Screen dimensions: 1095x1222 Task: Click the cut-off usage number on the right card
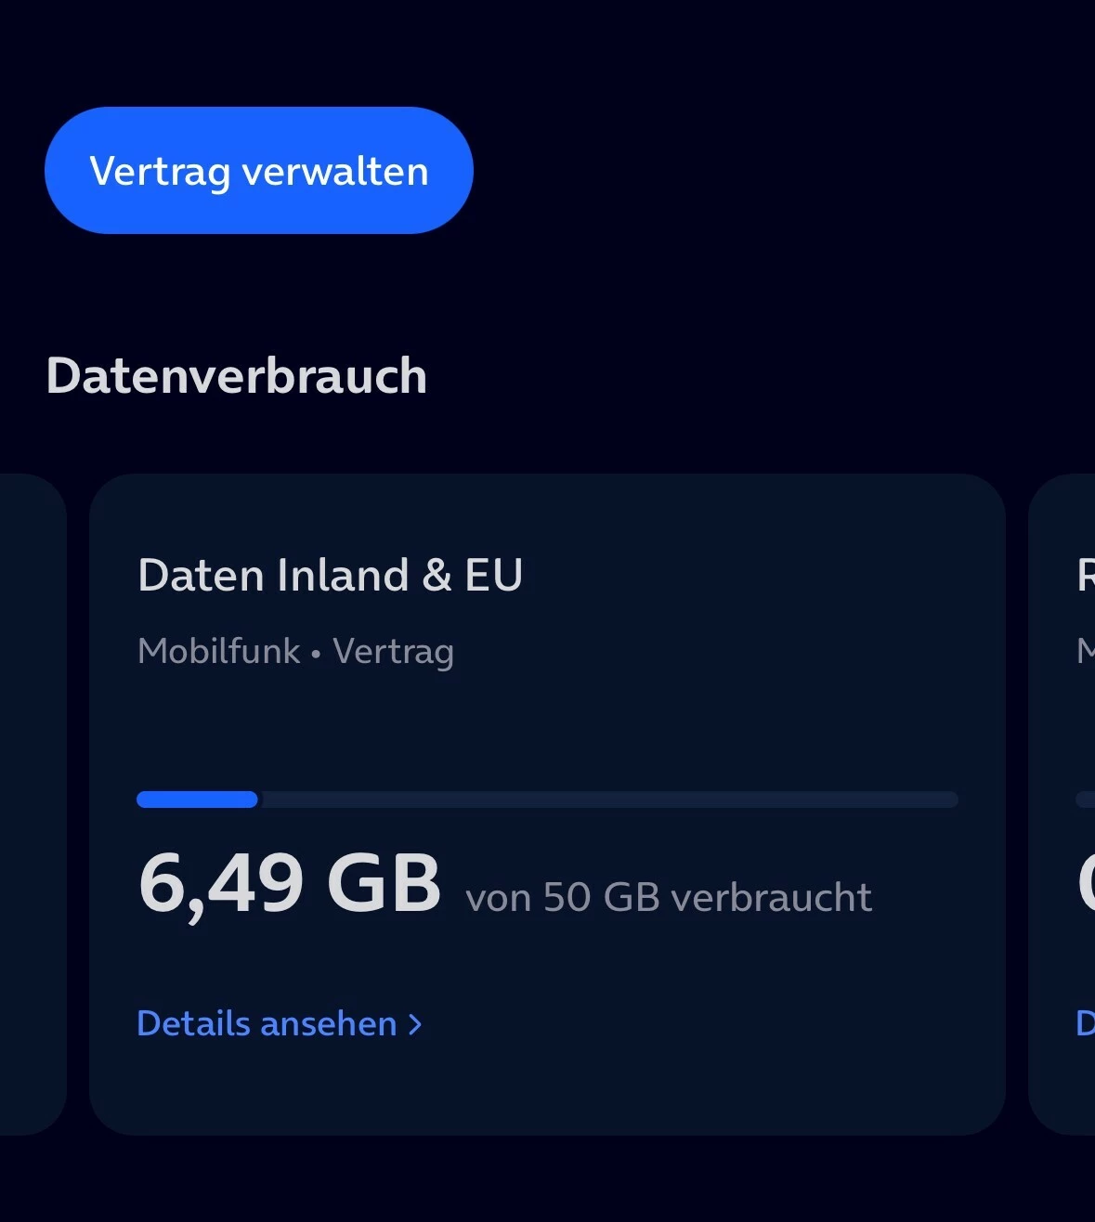point(1085,883)
